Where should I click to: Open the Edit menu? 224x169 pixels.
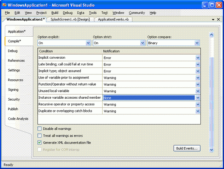tap(17, 13)
